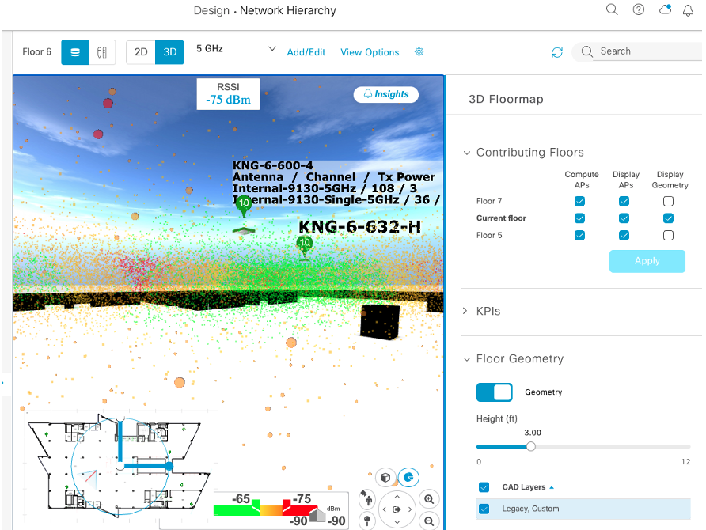Click the 3D cube view icon
Viewport: 706px width, 530px height.
385,479
